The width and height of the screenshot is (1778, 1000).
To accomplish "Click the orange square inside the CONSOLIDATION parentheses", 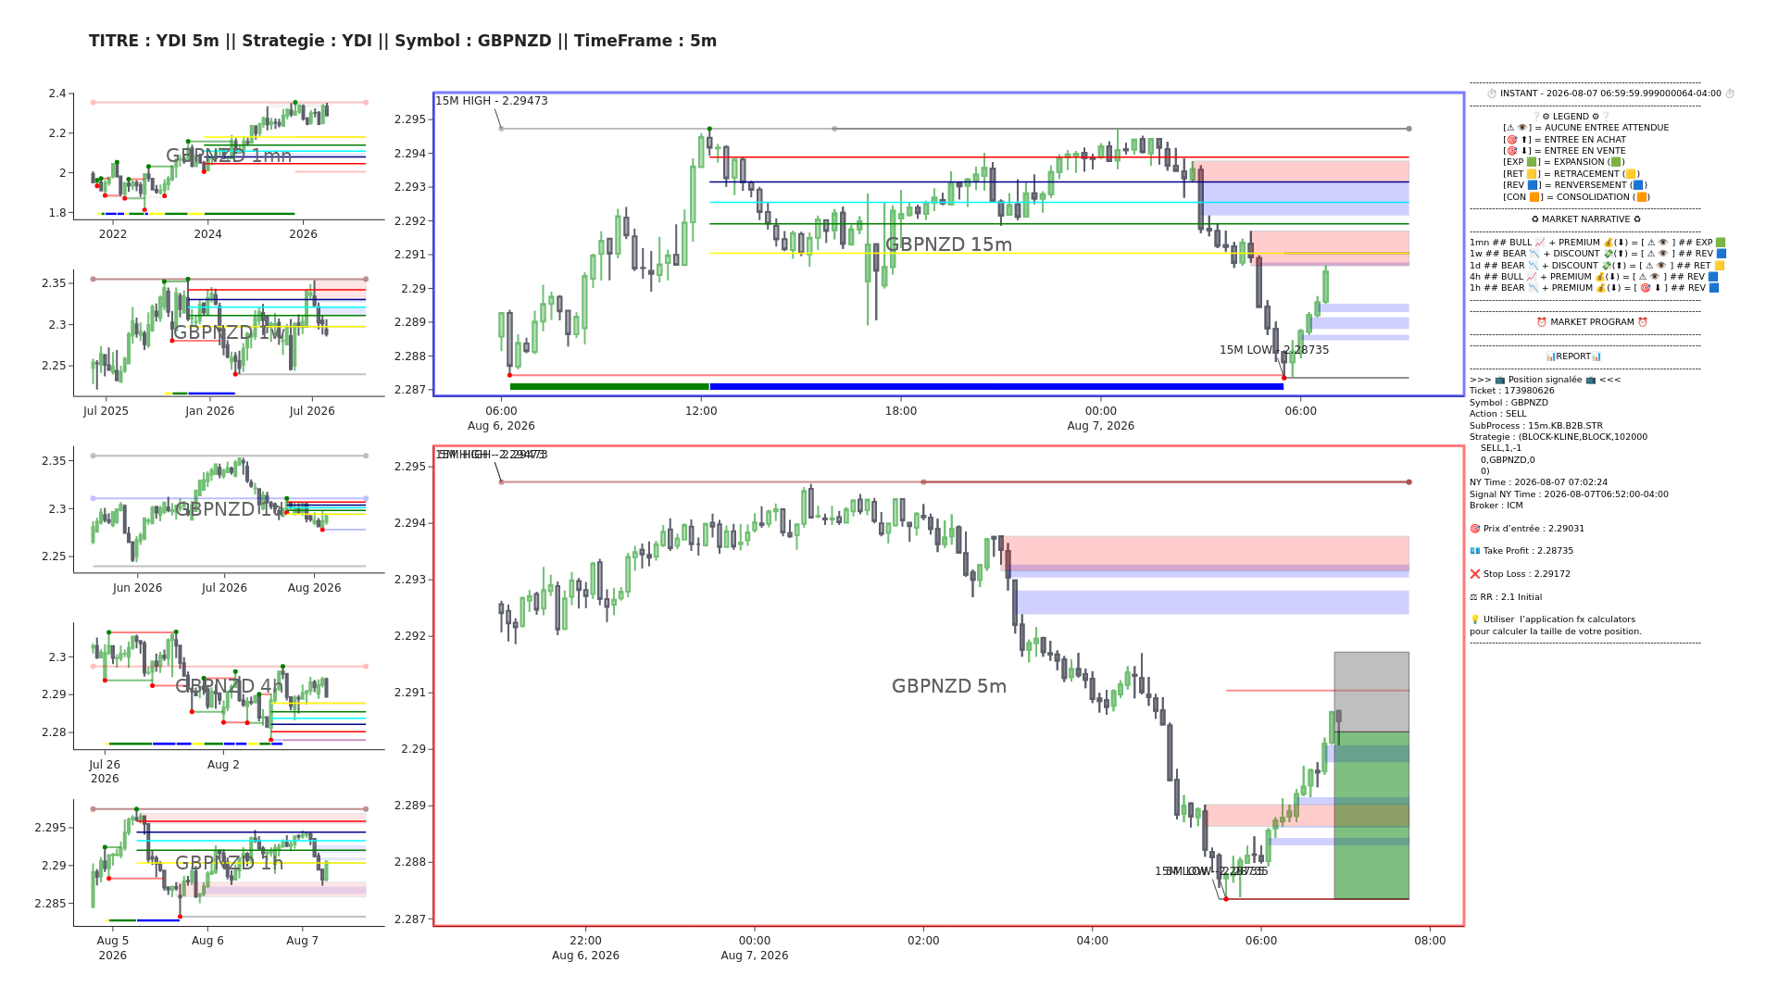I will click(1641, 197).
